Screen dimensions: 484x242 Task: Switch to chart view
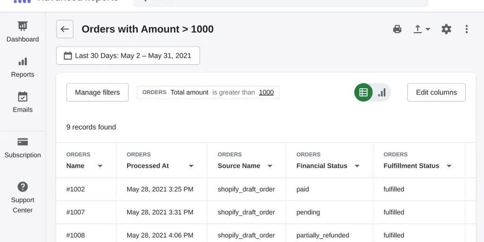pos(382,92)
